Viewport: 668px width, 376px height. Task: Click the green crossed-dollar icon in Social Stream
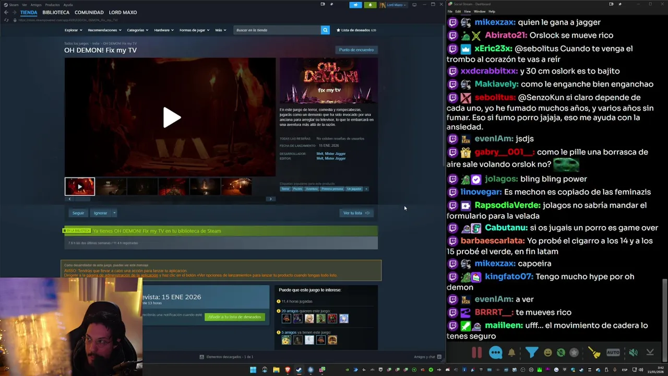click(560, 352)
